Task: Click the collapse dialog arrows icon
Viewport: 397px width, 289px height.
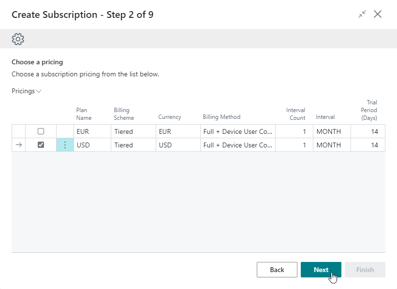Action: tap(362, 14)
